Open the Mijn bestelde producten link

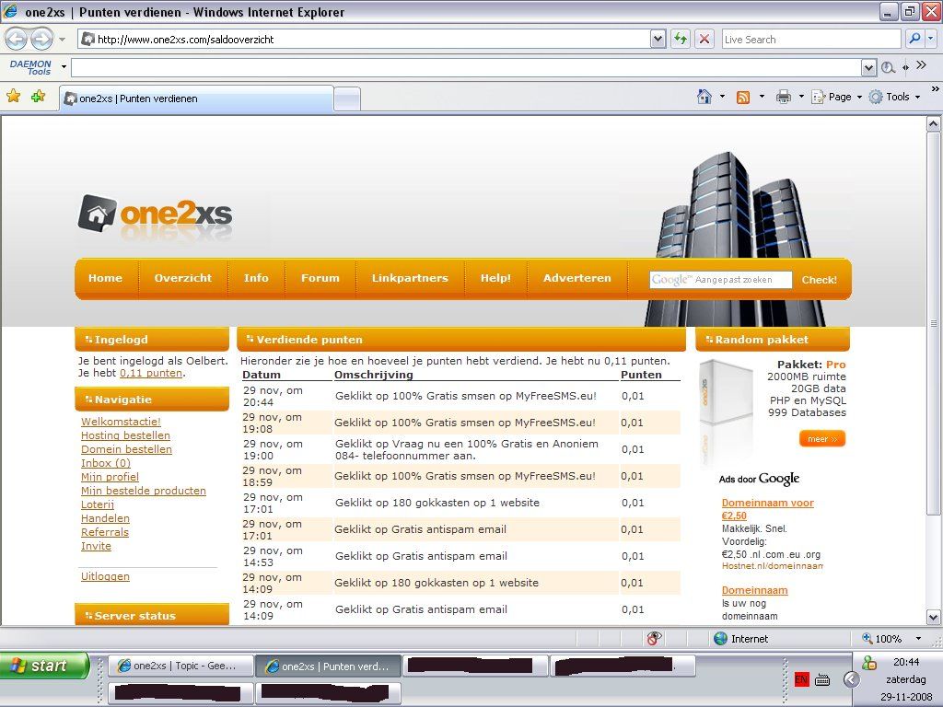pos(144,491)
